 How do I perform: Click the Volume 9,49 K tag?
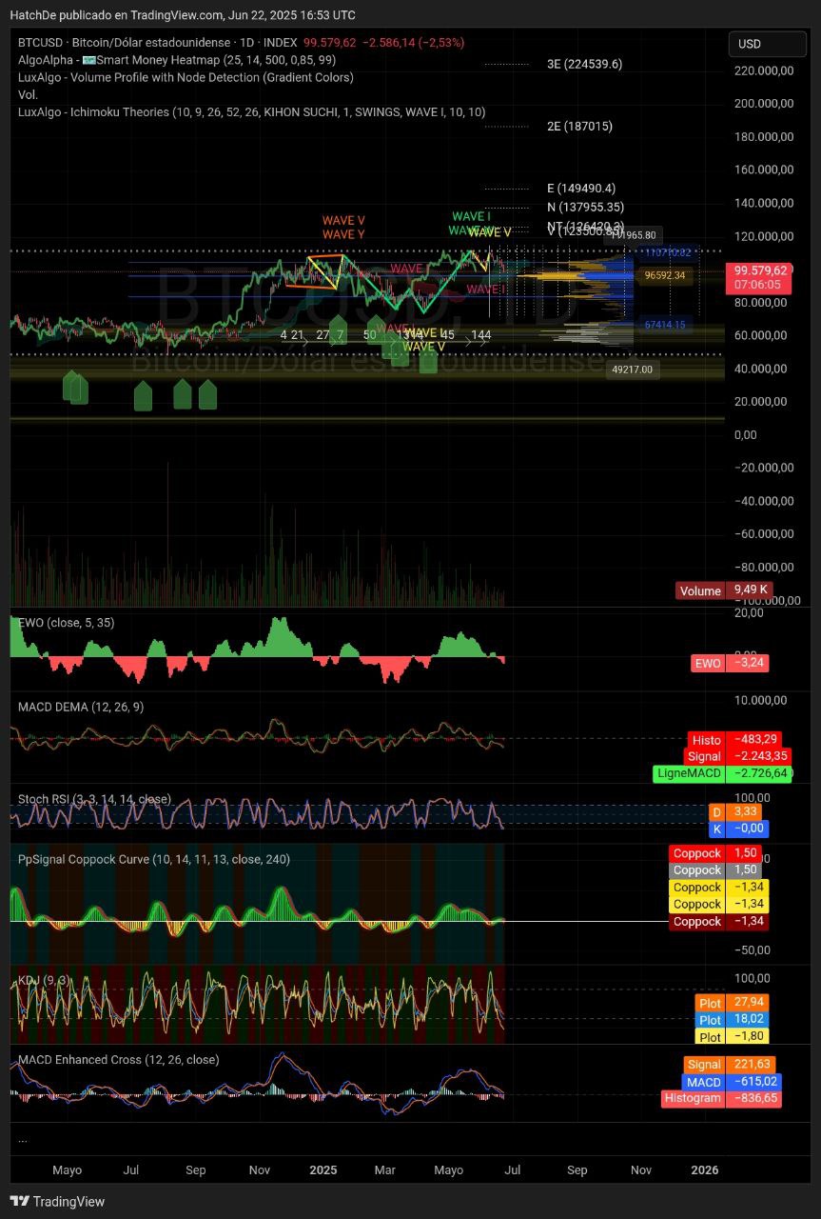(x=722, y=590)
